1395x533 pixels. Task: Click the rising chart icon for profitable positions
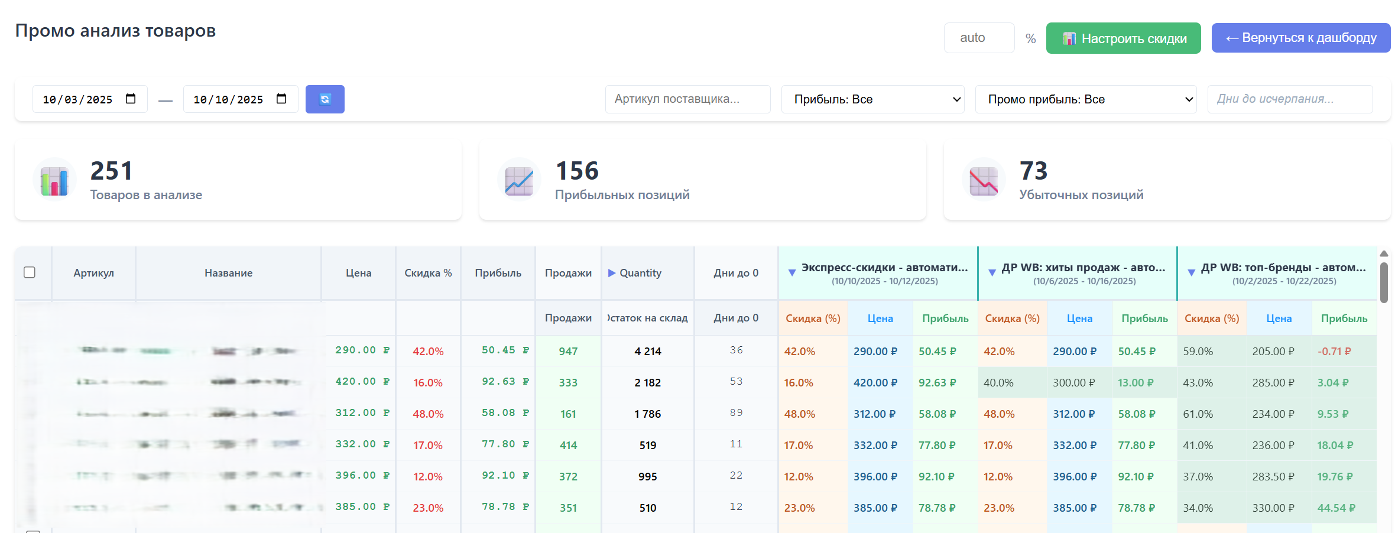pos(519,180)
